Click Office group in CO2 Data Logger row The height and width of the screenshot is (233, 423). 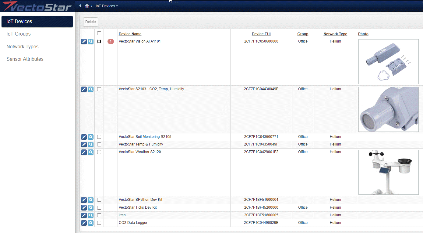[x=303, y=223]
